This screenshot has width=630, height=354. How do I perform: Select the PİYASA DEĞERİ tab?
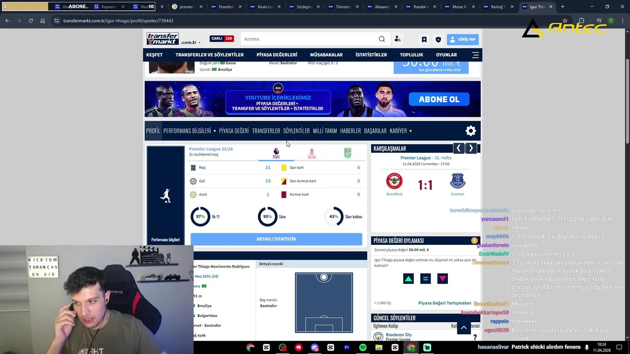[234, 131]
